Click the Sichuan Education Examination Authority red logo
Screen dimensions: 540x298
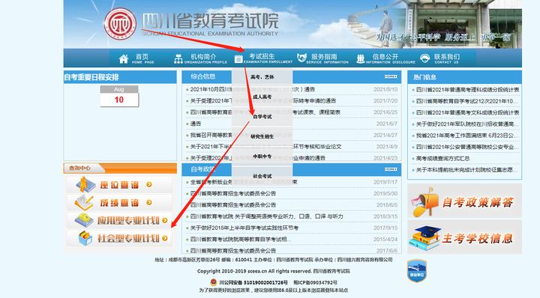[120, 24]
